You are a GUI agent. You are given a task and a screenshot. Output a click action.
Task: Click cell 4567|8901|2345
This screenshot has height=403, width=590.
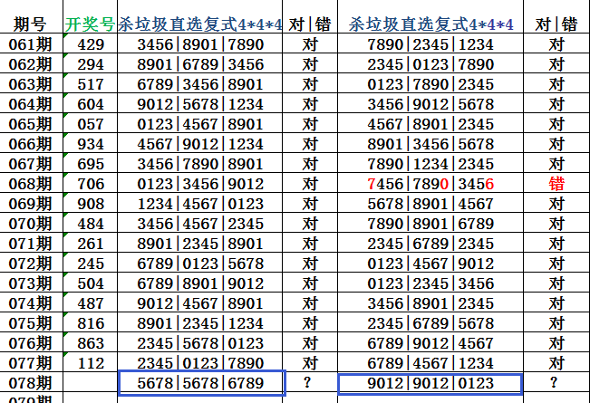[430, 123]
